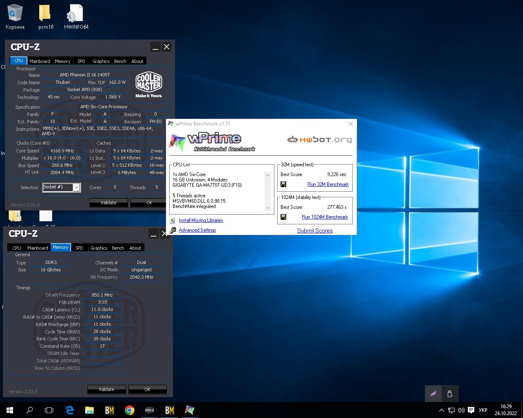Open About tab in top CPU-Z window
This screenshot has width=523, height=418.
(x=137, y=61)
